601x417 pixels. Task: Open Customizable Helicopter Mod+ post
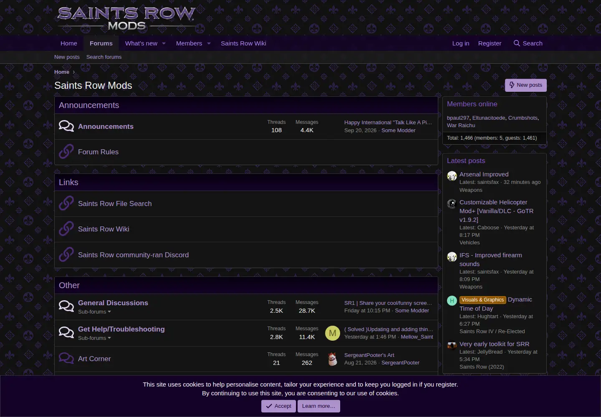click(x=497, y=211)
